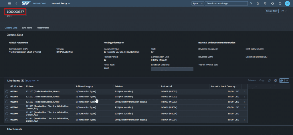Screen dimensions: 293x135
Task: Open the hamburger navigation menu
Action: pos(9,3)
